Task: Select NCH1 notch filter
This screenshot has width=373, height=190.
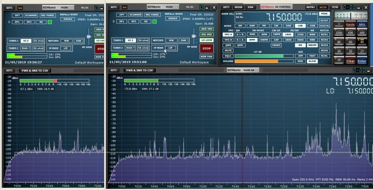Action: tap(324, 34)
